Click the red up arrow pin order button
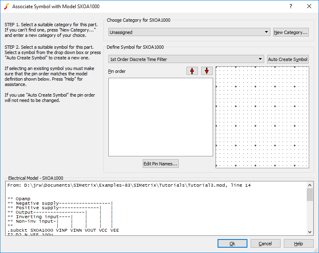The width and height of the screenshot is (319, 253). pyautogui.click(x=192, y=71)
